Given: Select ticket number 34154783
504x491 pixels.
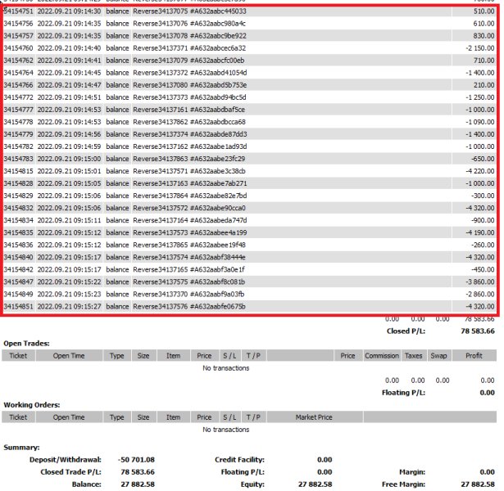Looking at the screenshot, I should pos(18,159).
